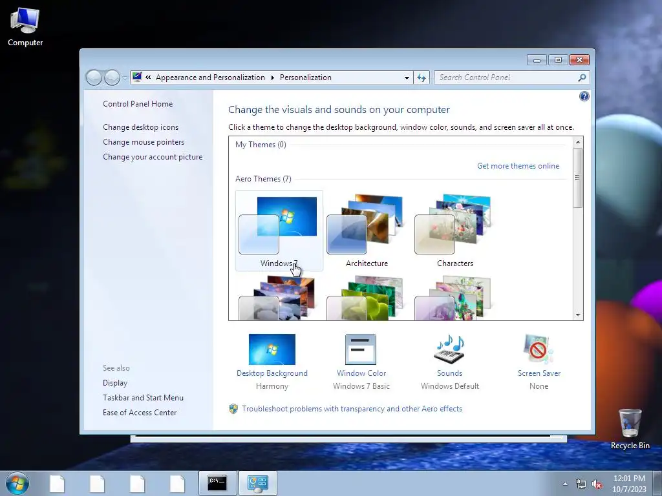Open Window Color settings icon
This screenshot has width=662, height=496.
coord(361,349)
